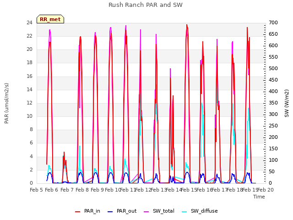Toggle the PAR_in legend entry
This screenshot has height=220, width=293.
coord(87,211)
